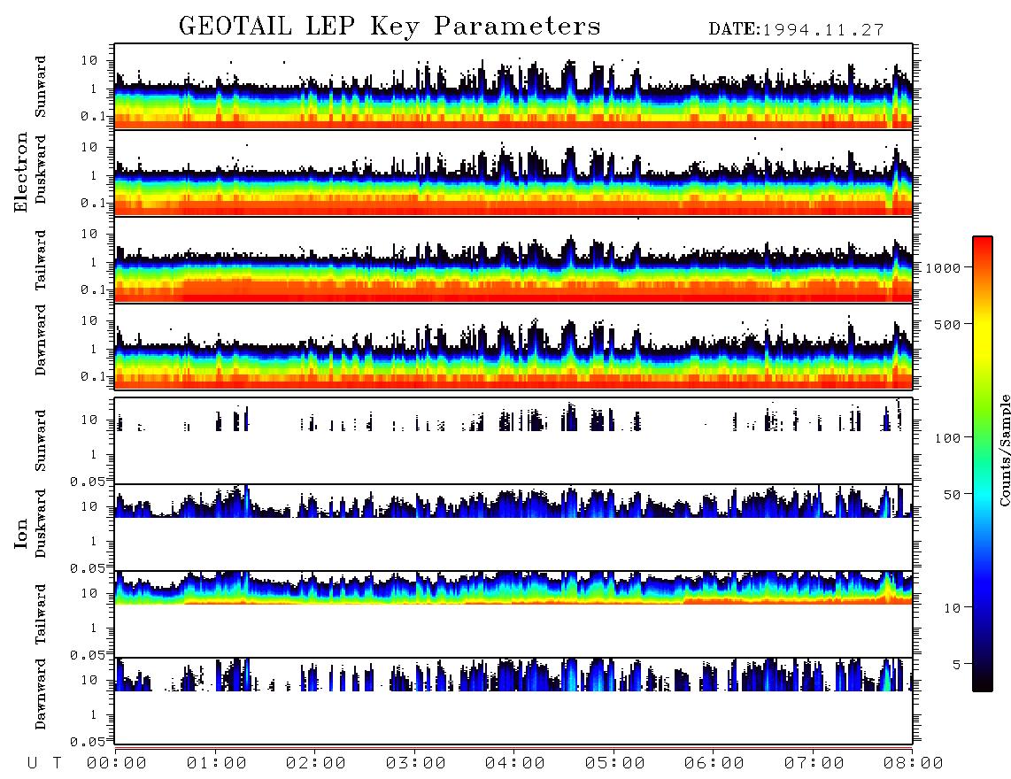1011x779 pixels.
Task: Click the 03:00 time tick label
Action: [x=416, y=763]
